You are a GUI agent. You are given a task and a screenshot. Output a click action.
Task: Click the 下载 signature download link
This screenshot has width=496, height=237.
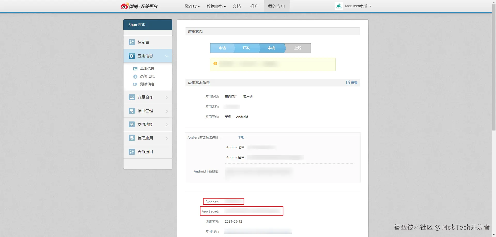pyautogui.click(x=241, y=138)
